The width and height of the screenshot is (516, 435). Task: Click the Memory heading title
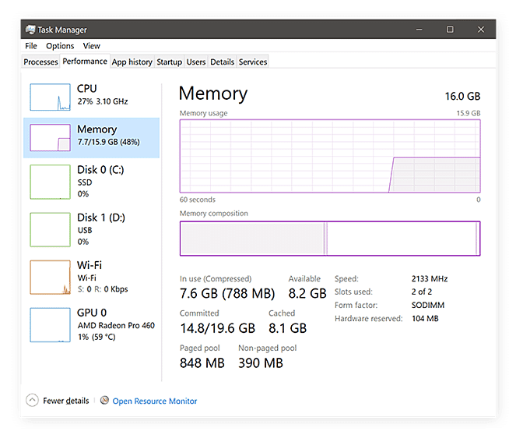tap(213, 94)
